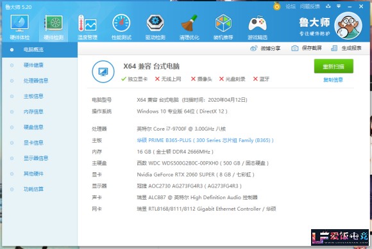This screenshot has width=372, height=249.
Task: Click the skin download icon in title bar
Action: click(x=328, y=6)
